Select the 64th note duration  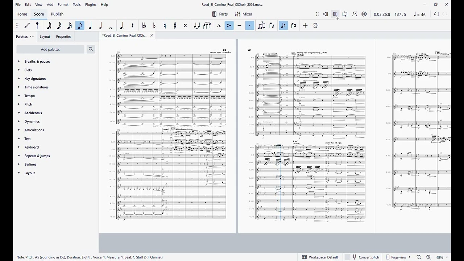pos(49,25)
